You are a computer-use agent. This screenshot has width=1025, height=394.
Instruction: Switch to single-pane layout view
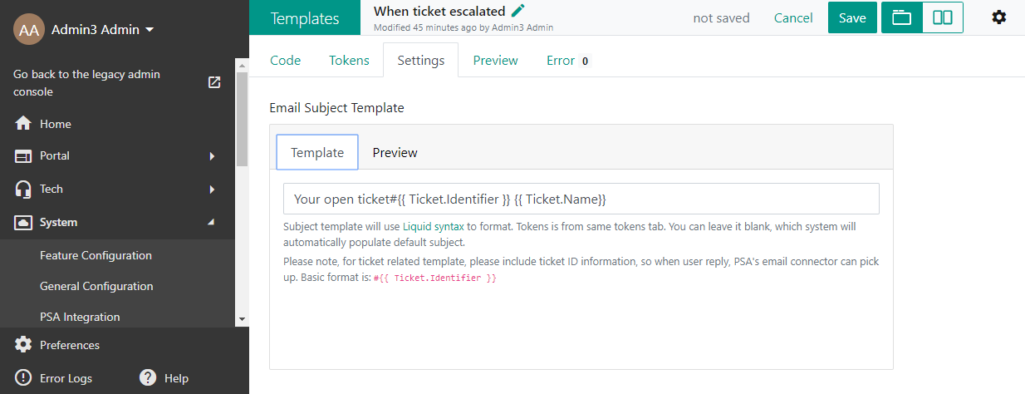point(902,17)
